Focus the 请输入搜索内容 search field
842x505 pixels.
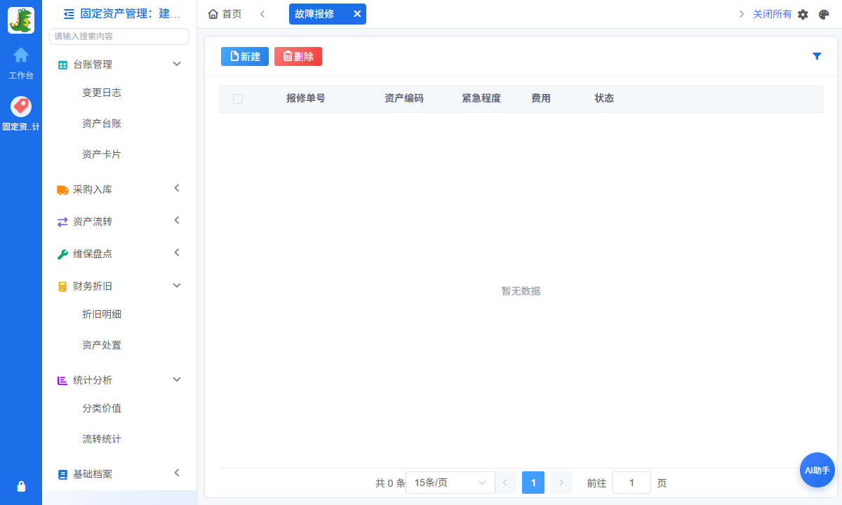pos(119,36)
